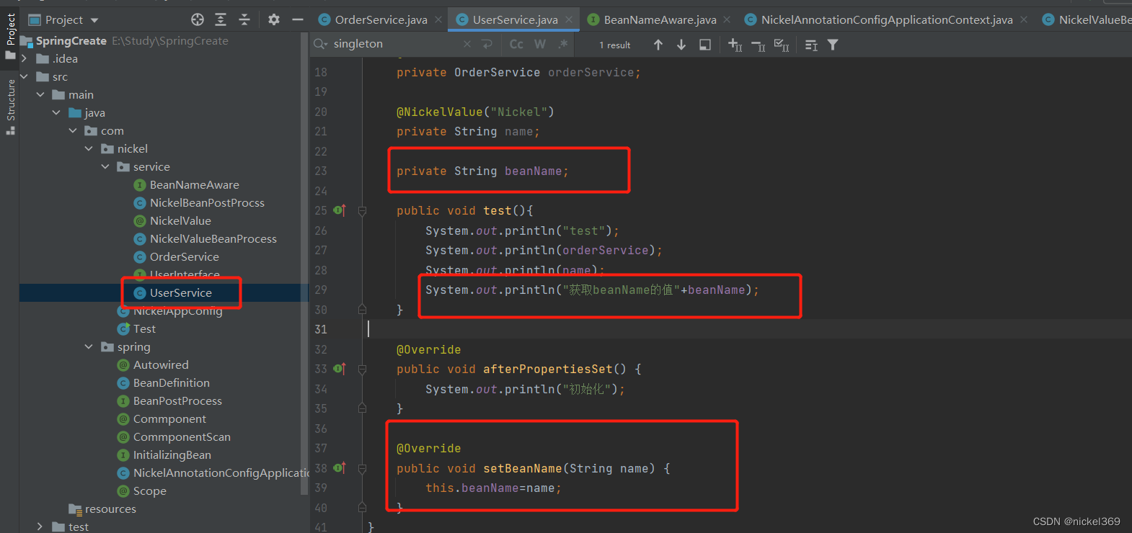Select Scope annotation in project tree
The width and height of the screenshot is (1132, 533).
(149, 491)
